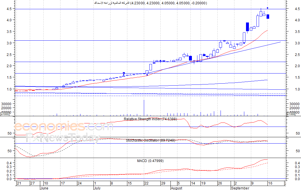Click the left-axis x1000 volume multiplier label
Viewport: 301px width, 190px height.
tap(5, 114)
